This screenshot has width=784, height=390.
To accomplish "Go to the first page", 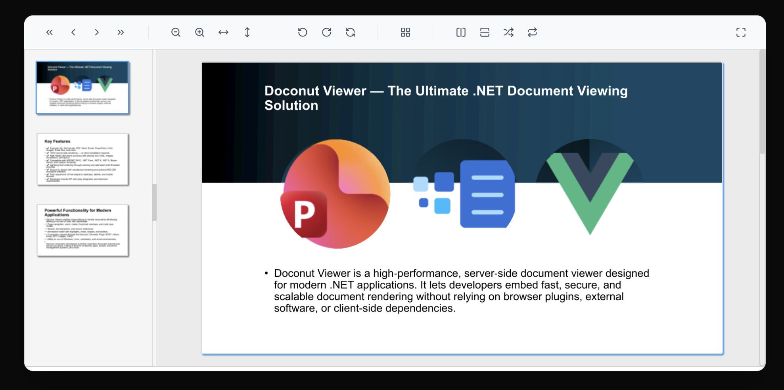I will [x=50, y=32].
